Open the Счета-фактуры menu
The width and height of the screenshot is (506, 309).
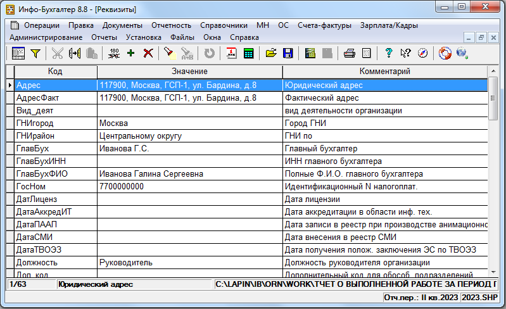click(324, 25)
